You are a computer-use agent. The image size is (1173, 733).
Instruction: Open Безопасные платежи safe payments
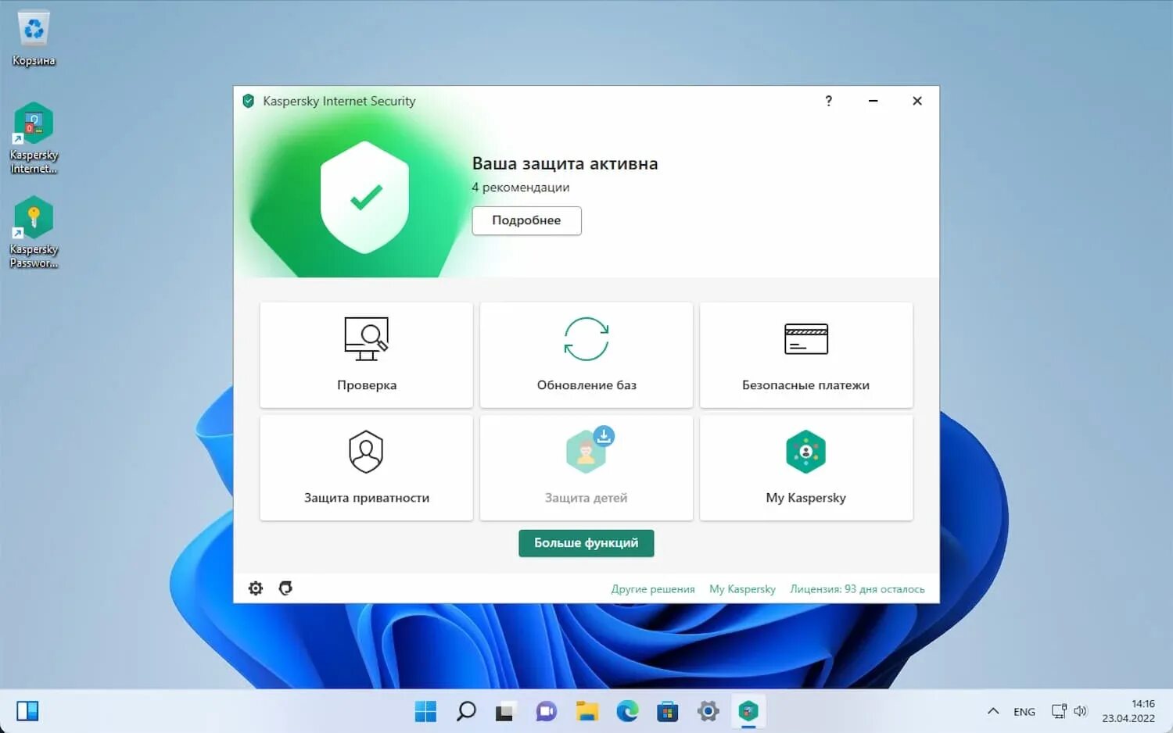tap(805, 356)
